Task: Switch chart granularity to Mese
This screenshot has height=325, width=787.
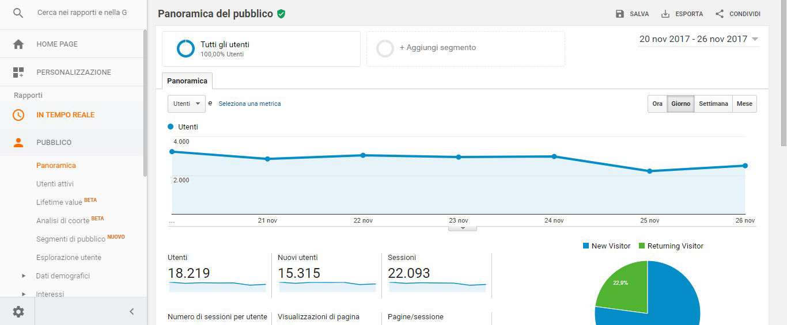Action: pos(744,104)
